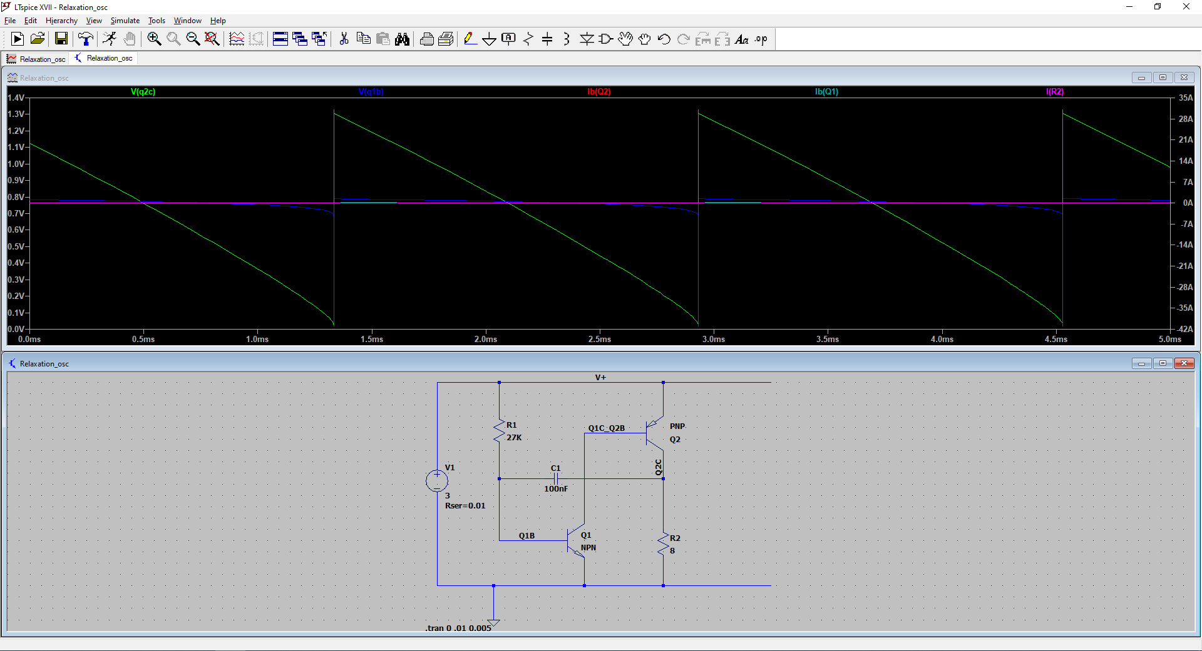Open the Simulate menu
The height and width of the screenshot is (651, 1202).
[125, 21]
